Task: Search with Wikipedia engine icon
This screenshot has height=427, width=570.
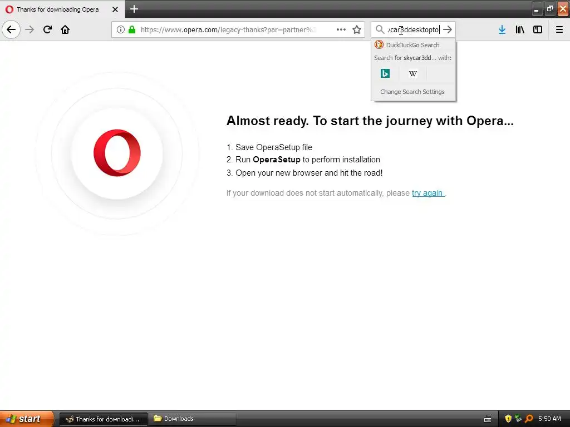Action: click(x=412, y=74)
